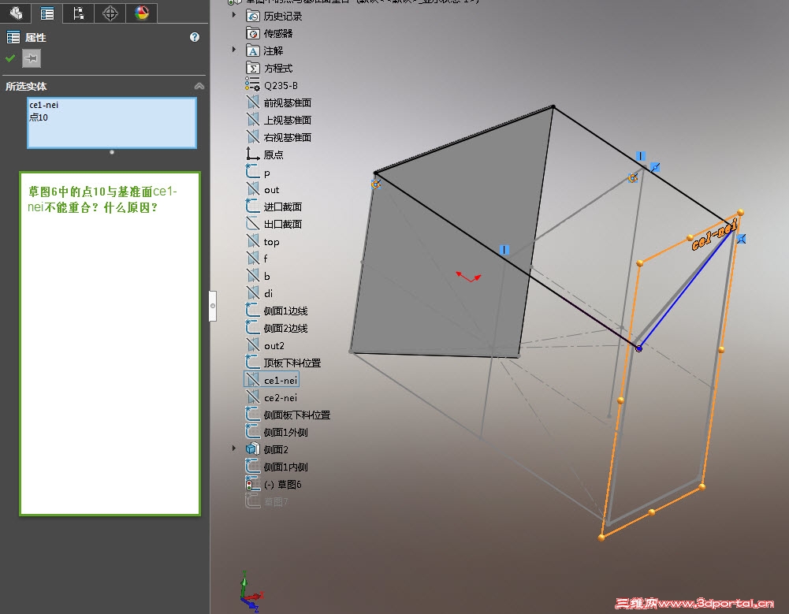Select 点10 in the selected entities box
Image resolution: width=789 pixels, height=614 pixels.
tap(39, 117)
